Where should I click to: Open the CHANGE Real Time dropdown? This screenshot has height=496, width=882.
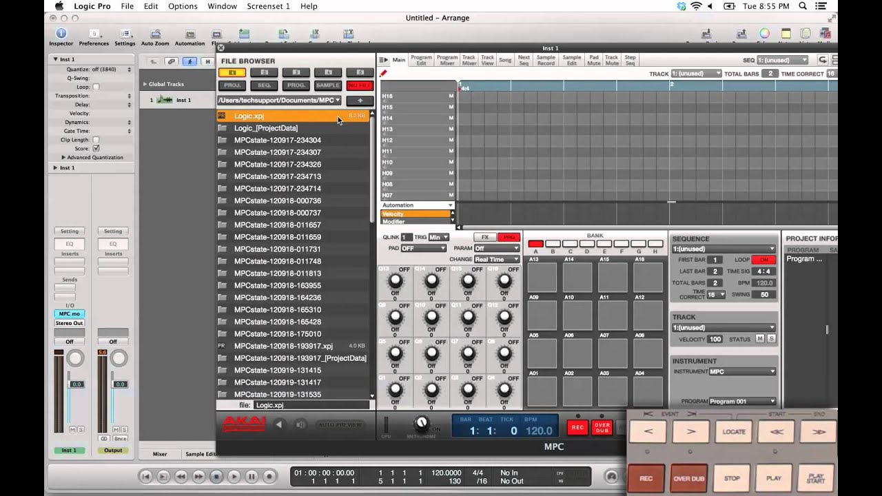(x=496, y=259)
